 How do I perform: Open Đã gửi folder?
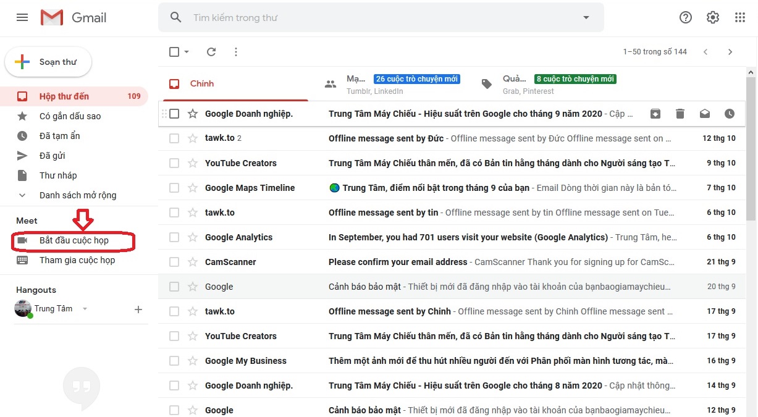pos(74,156)
